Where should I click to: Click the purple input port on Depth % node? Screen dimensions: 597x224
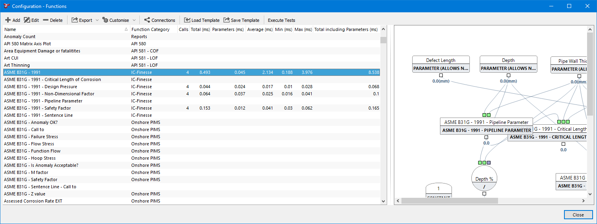coord(488,163)
